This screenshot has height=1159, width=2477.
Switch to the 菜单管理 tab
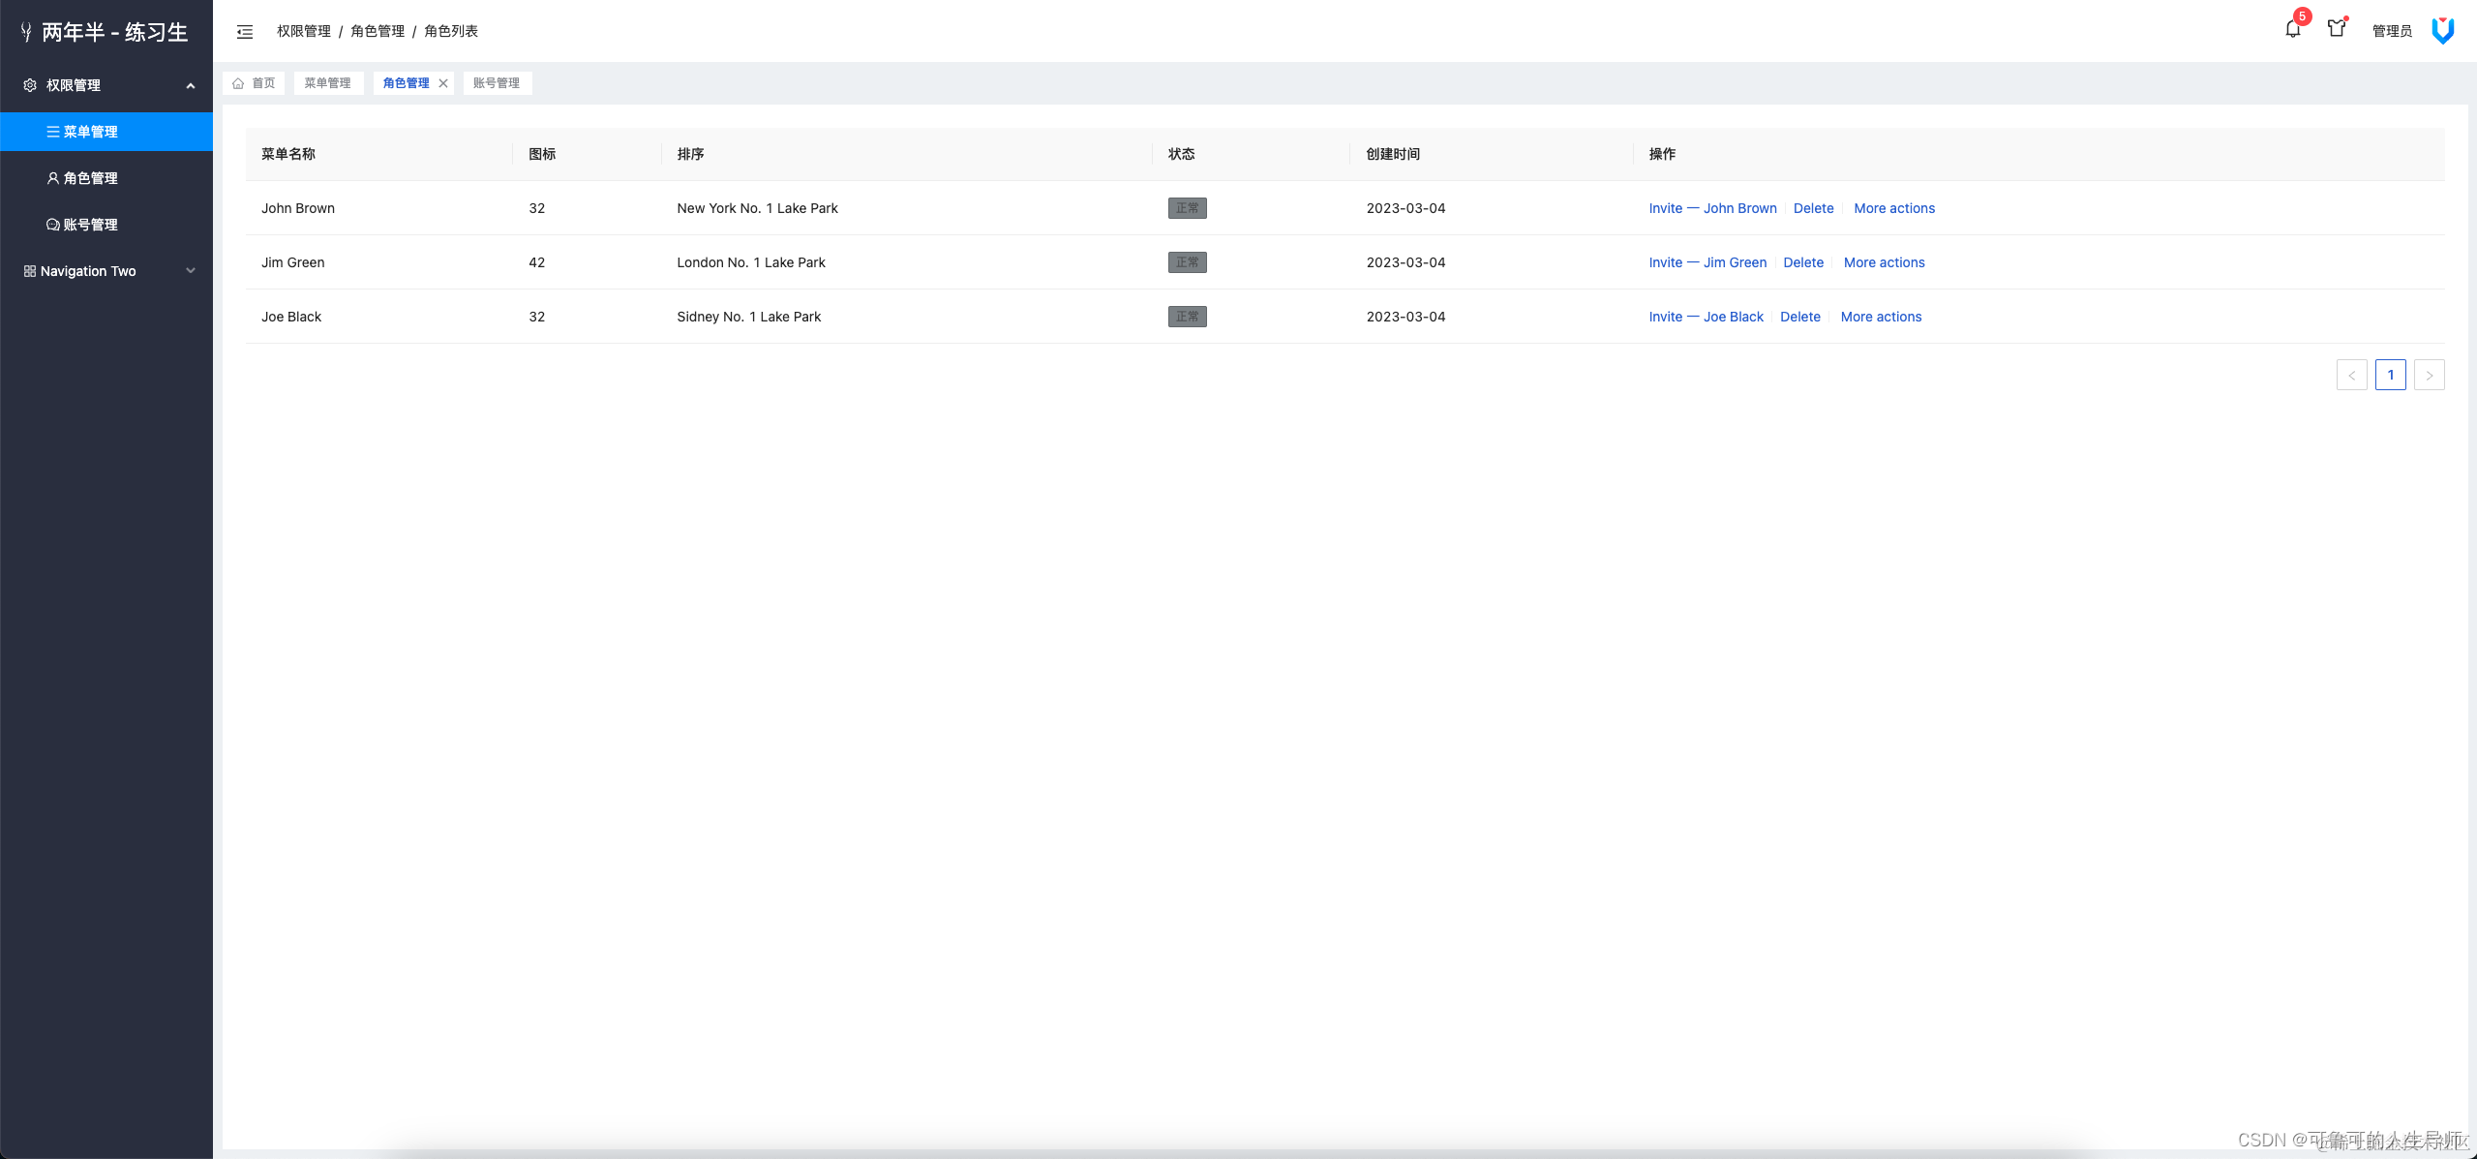pyautogui.click(x=328, y=83)
